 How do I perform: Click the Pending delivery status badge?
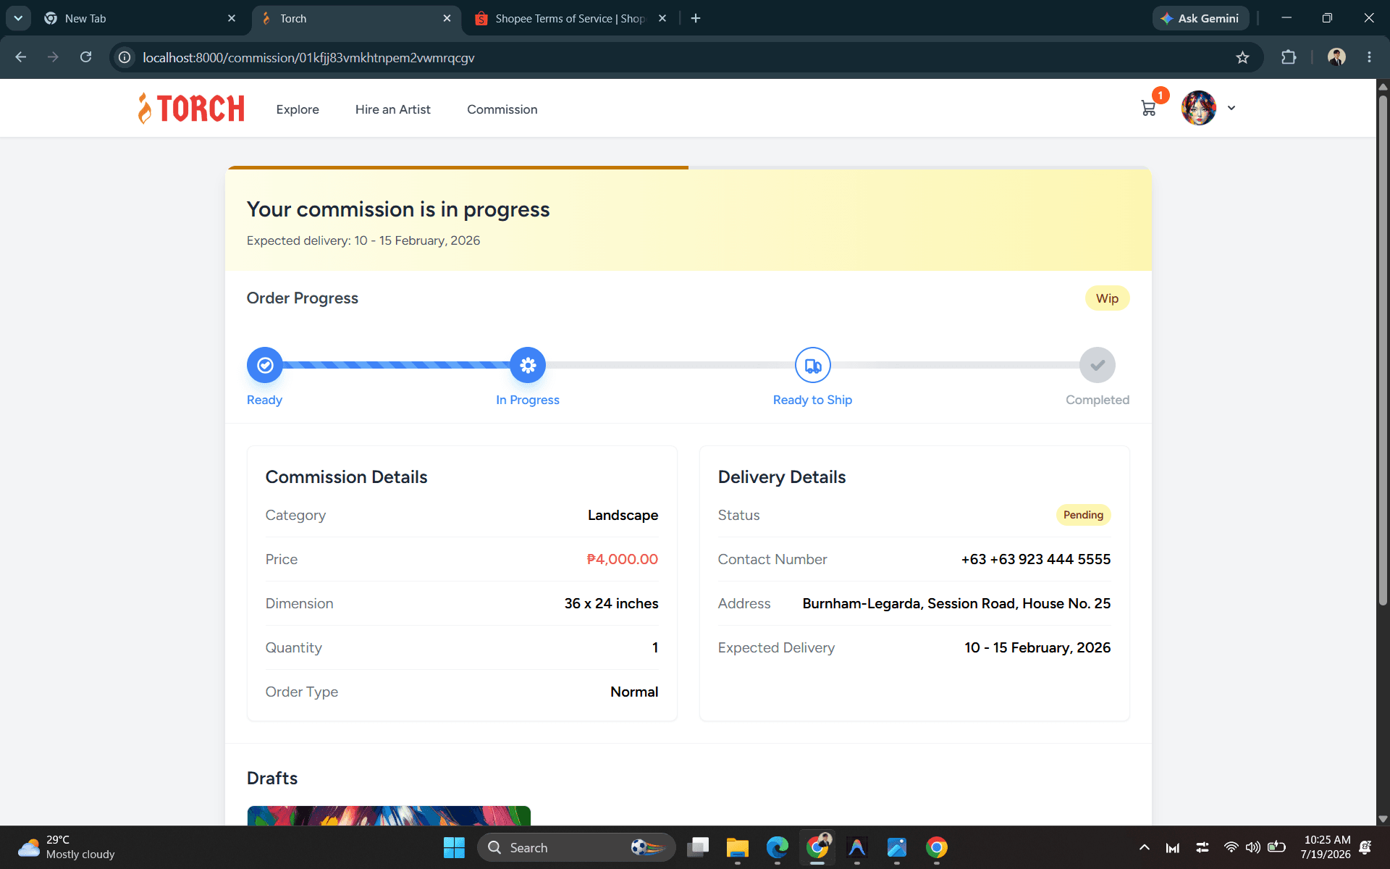pyautogui.click(x=1083, y=515)
